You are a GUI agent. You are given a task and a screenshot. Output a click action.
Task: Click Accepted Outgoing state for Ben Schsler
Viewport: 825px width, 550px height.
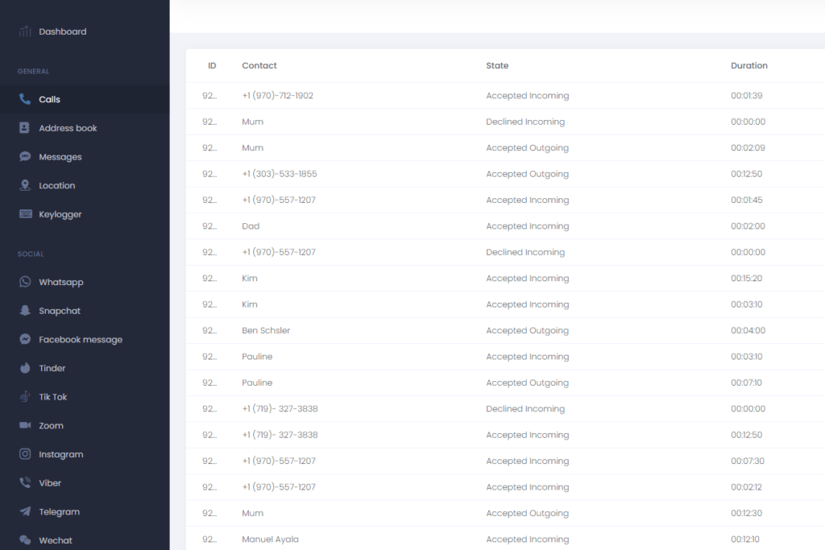coord(527,330)
